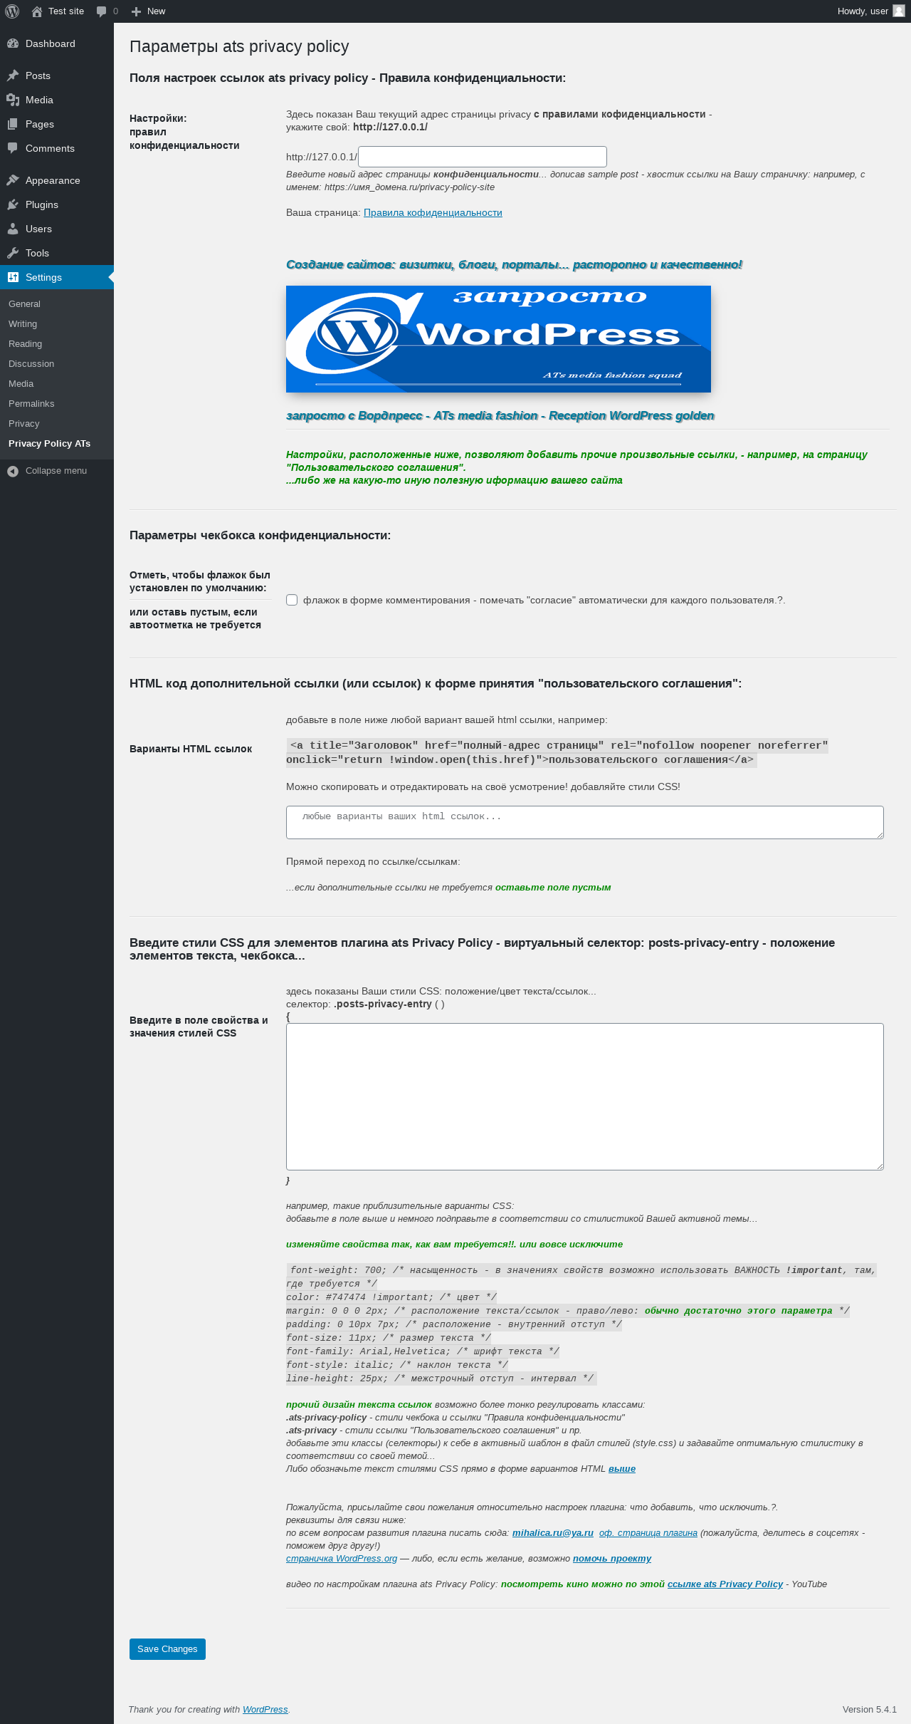This screenshot has width=911, height=1724.
Task: Focus the privacy page URL input field
Action: pyautogui.click(x=483, y=157)
